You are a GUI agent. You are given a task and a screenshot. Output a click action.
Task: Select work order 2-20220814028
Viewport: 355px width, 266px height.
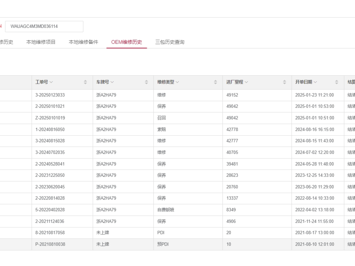[x=50, y=198]
